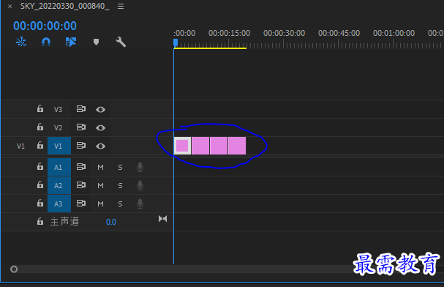Solo track A2 with S button
The height and width of the screenshot is (287, 444).
tap(120, 185)
